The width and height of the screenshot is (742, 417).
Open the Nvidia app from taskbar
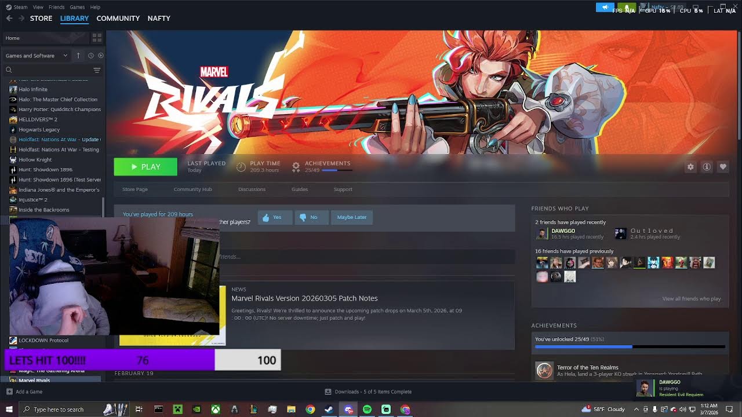click(197, 409)
